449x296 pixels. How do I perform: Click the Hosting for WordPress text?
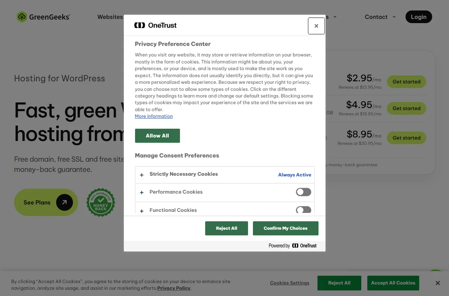[59, 79]
